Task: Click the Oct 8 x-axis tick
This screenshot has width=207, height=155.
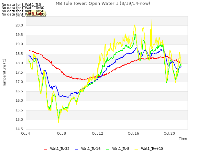Action: click(61, 133)
